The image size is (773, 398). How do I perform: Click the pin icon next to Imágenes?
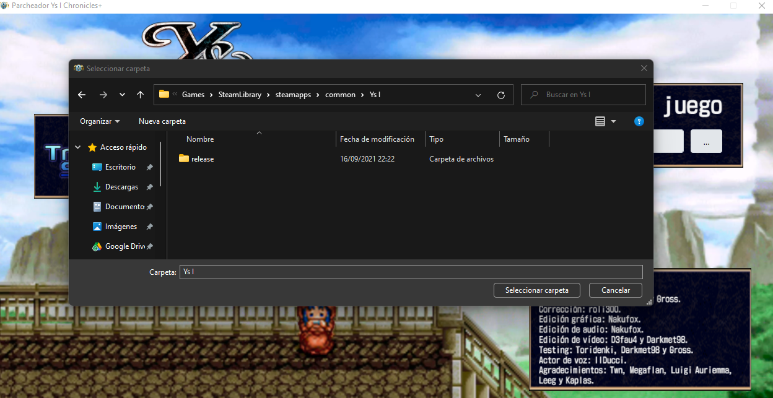pos(149,227)
